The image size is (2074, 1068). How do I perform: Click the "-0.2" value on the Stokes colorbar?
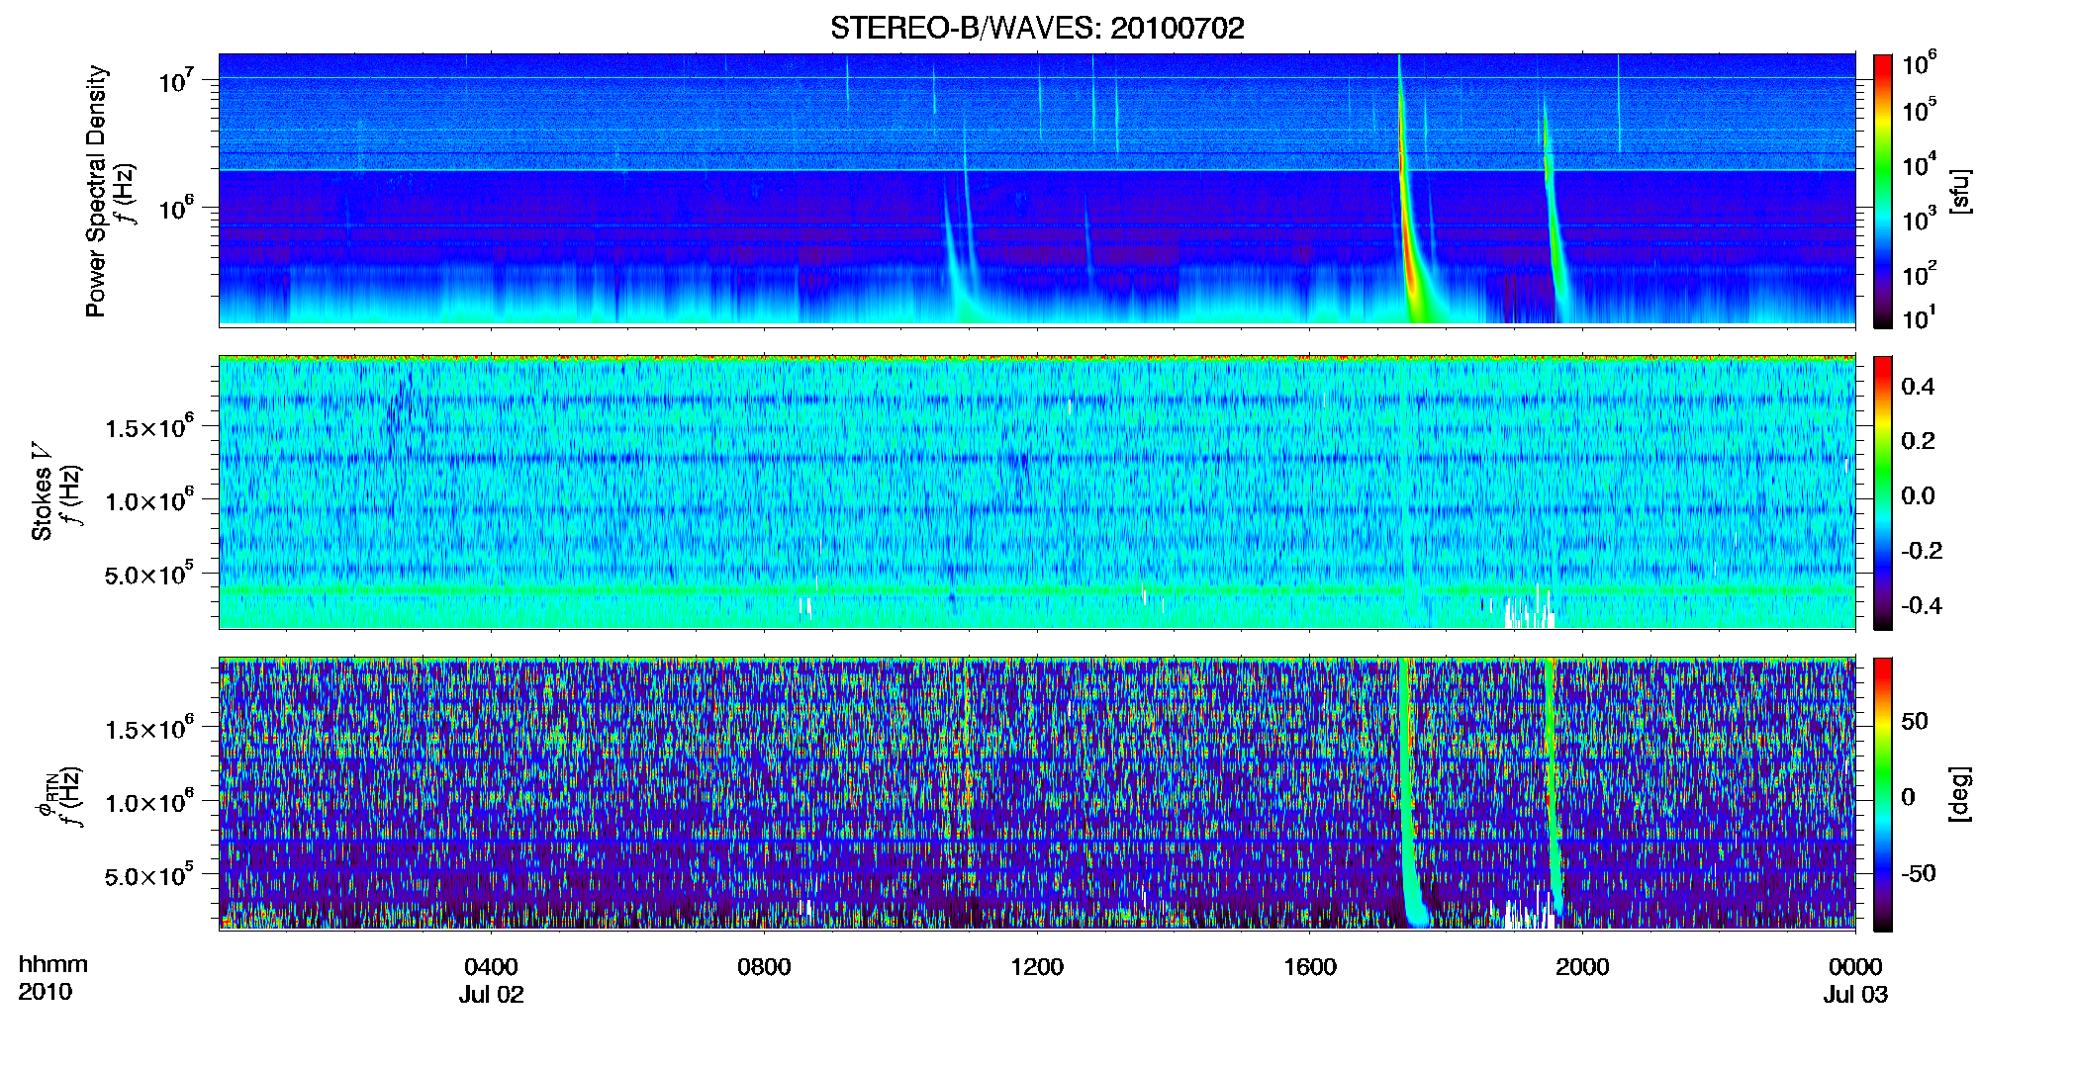click(1922, 551)
